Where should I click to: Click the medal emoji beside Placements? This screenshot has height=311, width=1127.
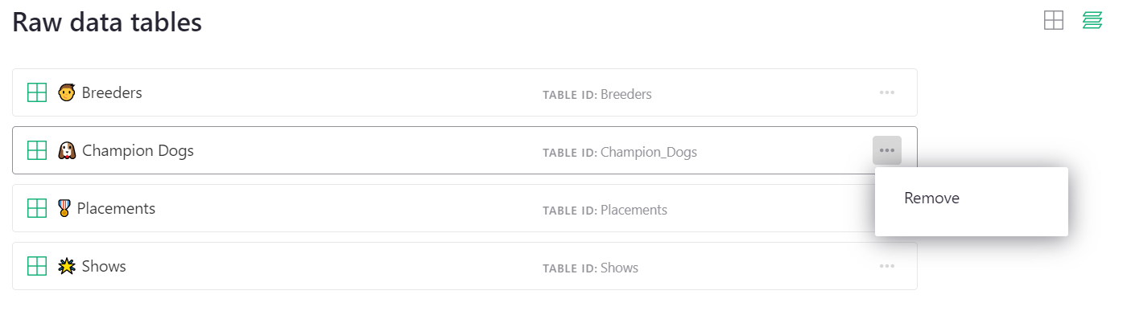coord(64,208)
